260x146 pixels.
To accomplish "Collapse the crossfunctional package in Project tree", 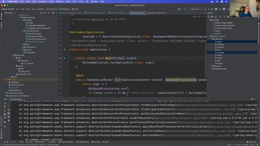I will tap(22, 31).
